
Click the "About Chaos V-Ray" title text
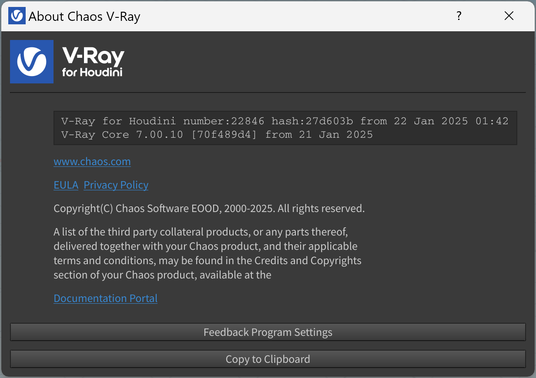(x=84, y=17)
